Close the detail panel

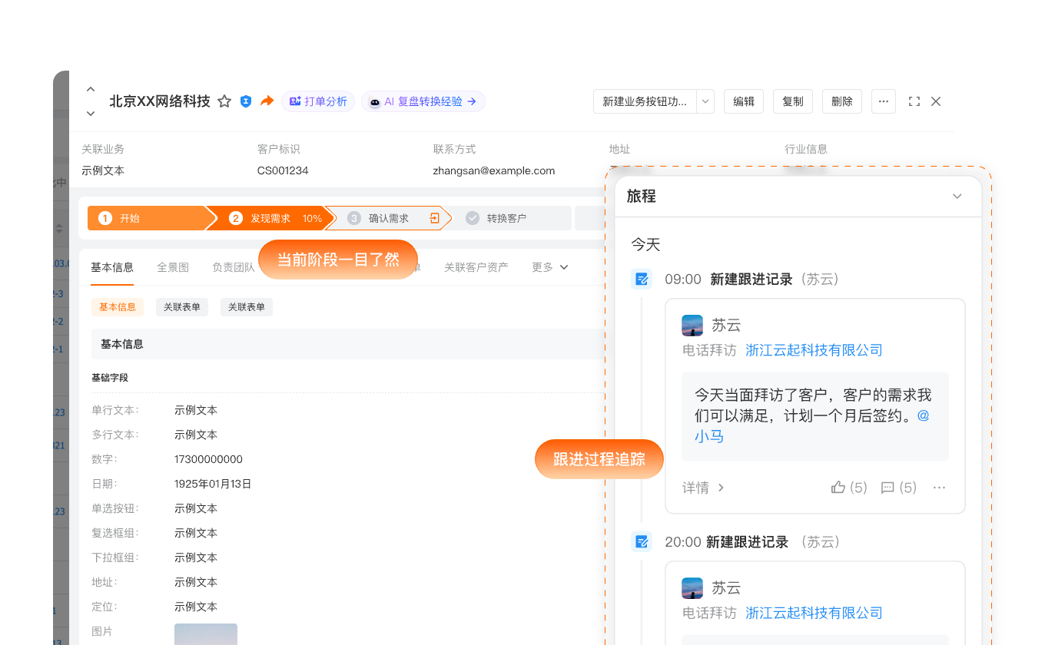pyautogui.click(x=936, y=101)
